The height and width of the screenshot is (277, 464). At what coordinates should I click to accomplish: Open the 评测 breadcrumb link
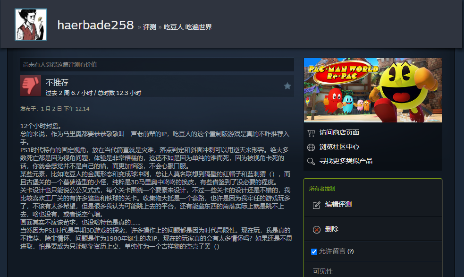(x=149, y=27)
